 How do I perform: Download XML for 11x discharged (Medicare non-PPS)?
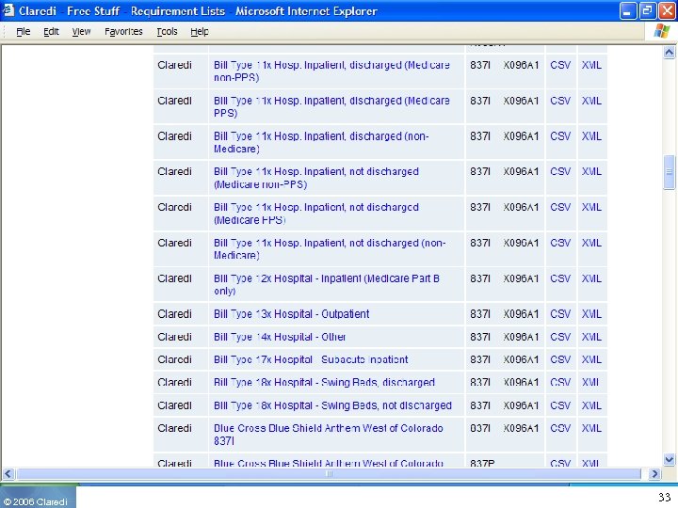pos(591,65)
